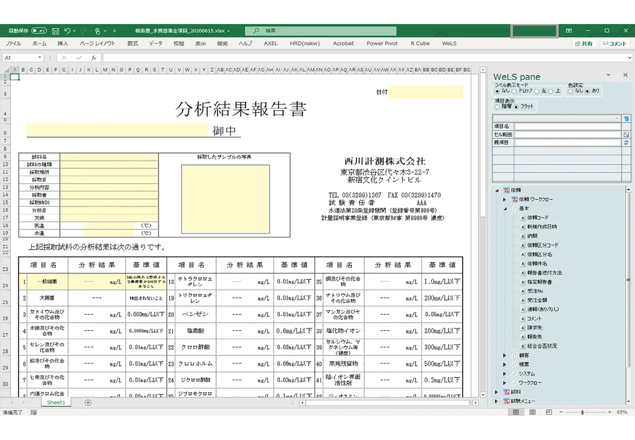Select the フラット item display radio
Screen dimensions: 635x440
coord(516,107)
